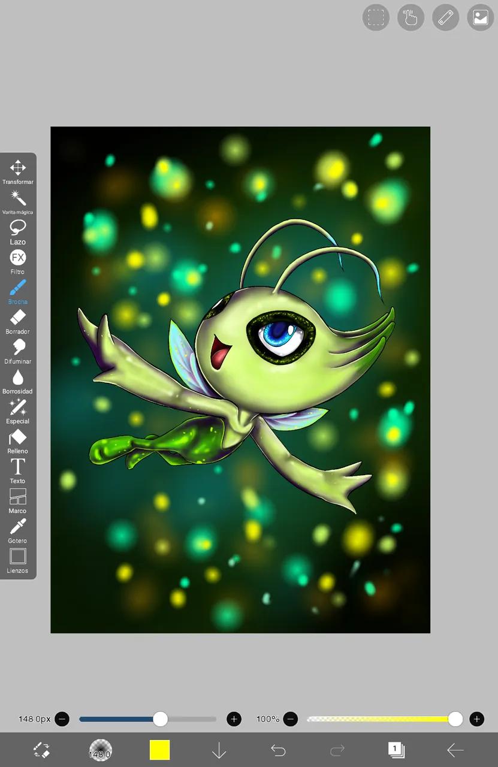The width and height of the screenshot is (498, 767).
Task: Increase brush size with plus button
Action: (234, 719)
